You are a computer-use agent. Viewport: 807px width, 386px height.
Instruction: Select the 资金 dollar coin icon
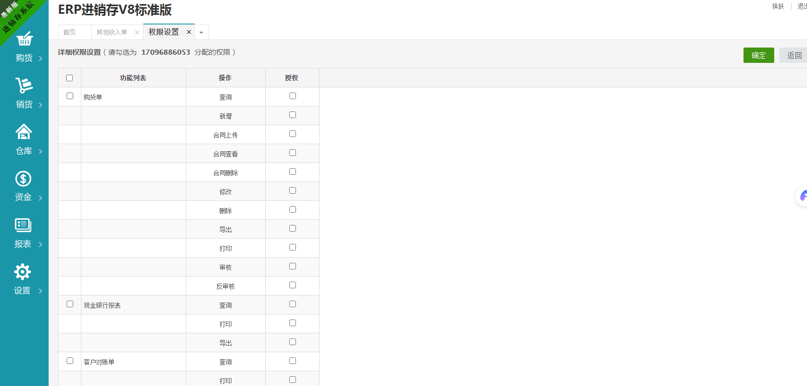pyautogui.click(x=23, y=178)
